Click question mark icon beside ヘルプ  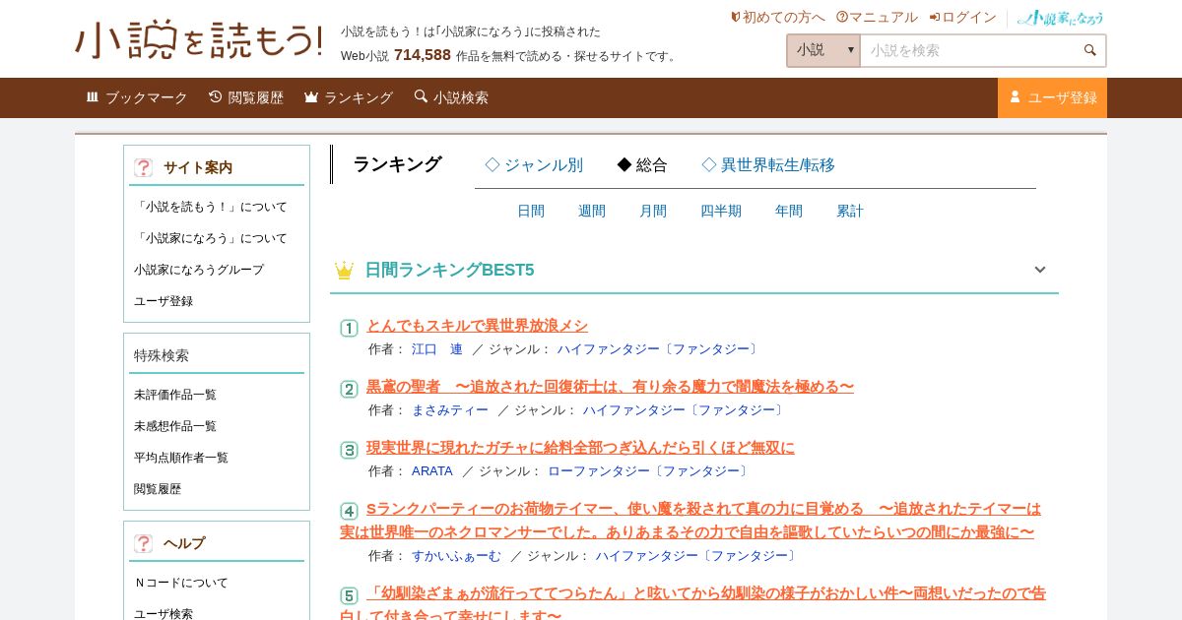click(x=144, y=543)
